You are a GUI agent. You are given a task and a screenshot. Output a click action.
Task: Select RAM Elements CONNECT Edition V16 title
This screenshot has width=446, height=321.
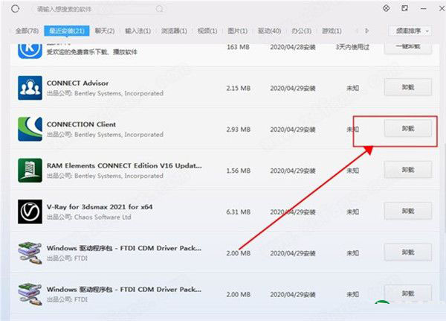tap(124, 165)
